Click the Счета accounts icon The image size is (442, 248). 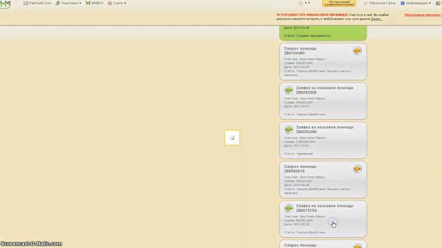pyautogui.click(x=110, y=3)
